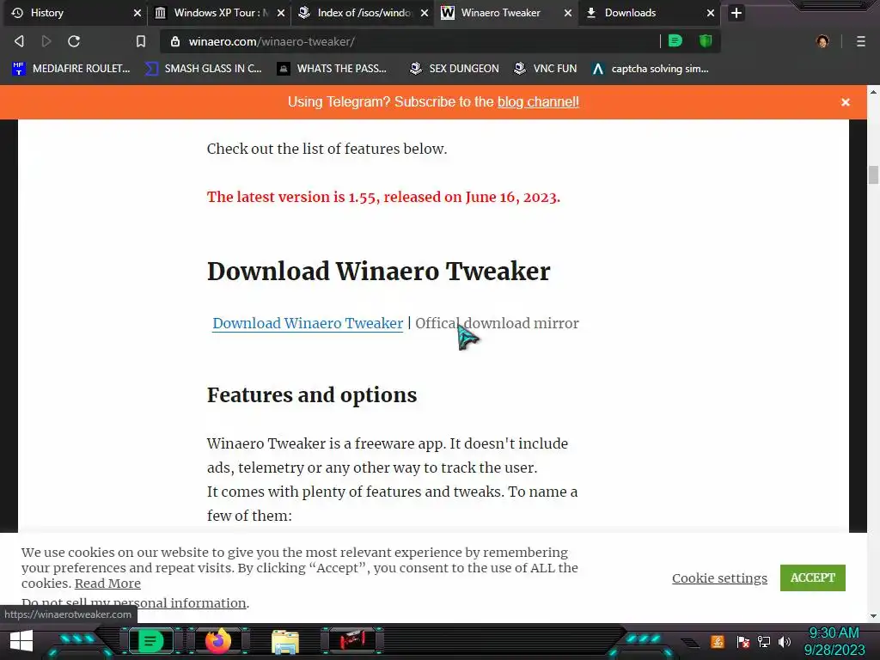Click the forward navigation arrow
880x660 pixels.
[x=46, y=41]
